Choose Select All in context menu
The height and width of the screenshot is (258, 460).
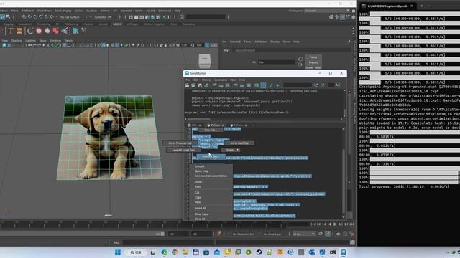pyautogui.click(x=201, y=208)
